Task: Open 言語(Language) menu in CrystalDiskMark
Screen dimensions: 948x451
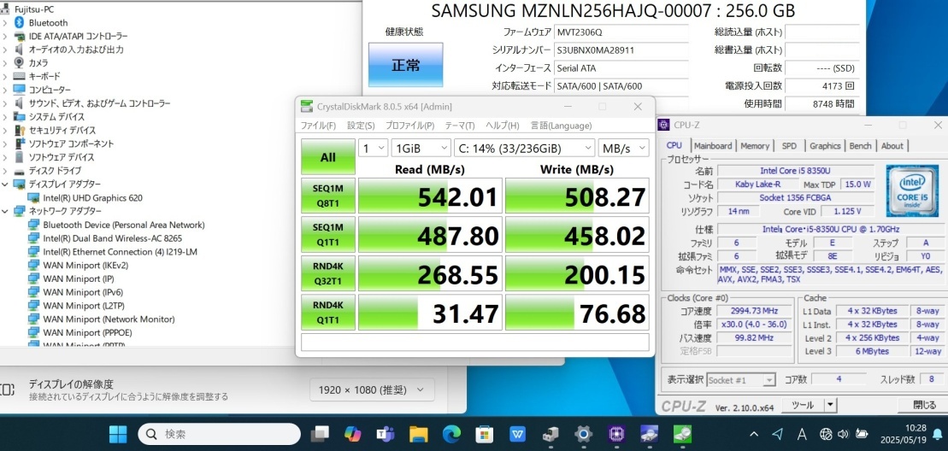Action: click(x=561, y=126)
